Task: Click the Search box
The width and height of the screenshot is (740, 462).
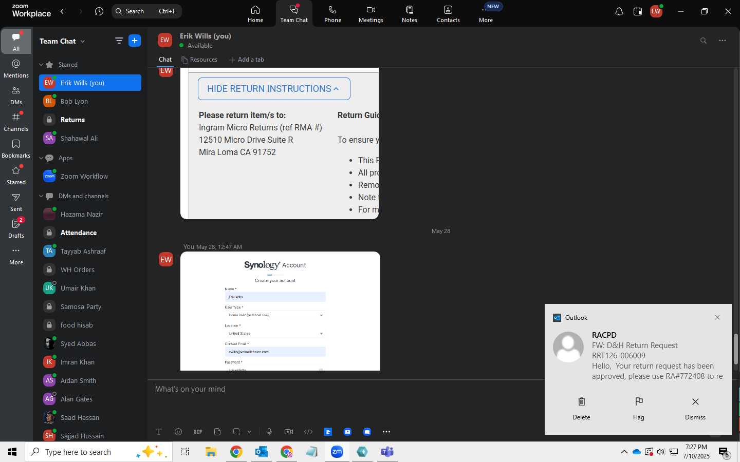Action: (146, 11)
